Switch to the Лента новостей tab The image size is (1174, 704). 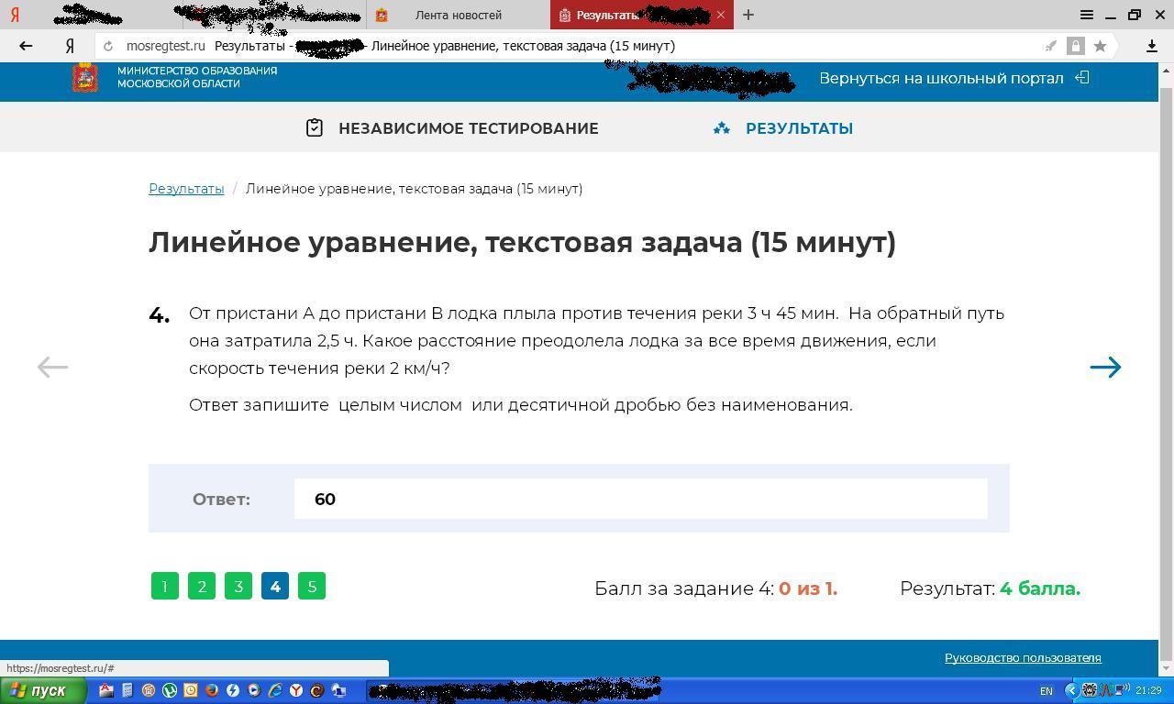[x=458, y=15]
